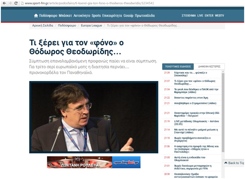
Task: Click the sportingbet.gr roulette banner ad
Action: 94,162
